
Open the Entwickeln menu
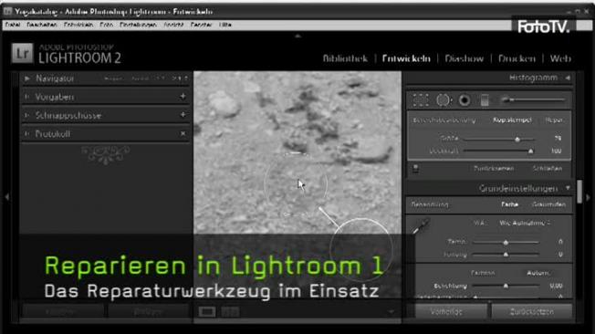pos(78,25)
